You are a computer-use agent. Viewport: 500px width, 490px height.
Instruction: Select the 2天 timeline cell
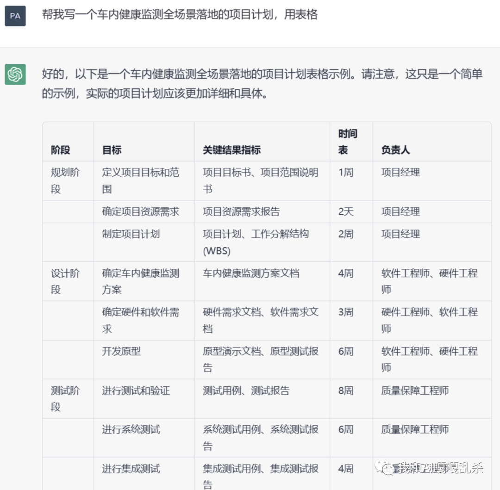tap(346, 211)
